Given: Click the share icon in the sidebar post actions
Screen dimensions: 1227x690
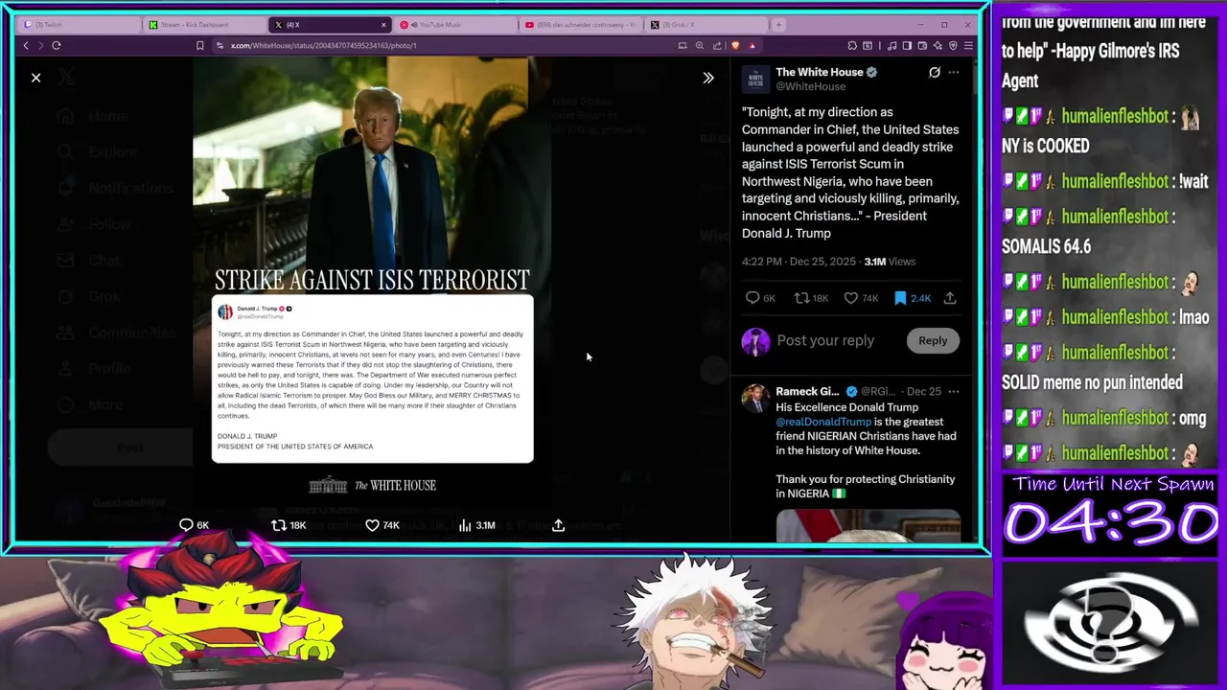Looking at the screenshot, I should click(x=950, y=298).
